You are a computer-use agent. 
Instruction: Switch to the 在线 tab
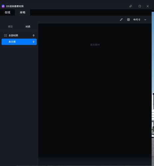coord(7,12)
